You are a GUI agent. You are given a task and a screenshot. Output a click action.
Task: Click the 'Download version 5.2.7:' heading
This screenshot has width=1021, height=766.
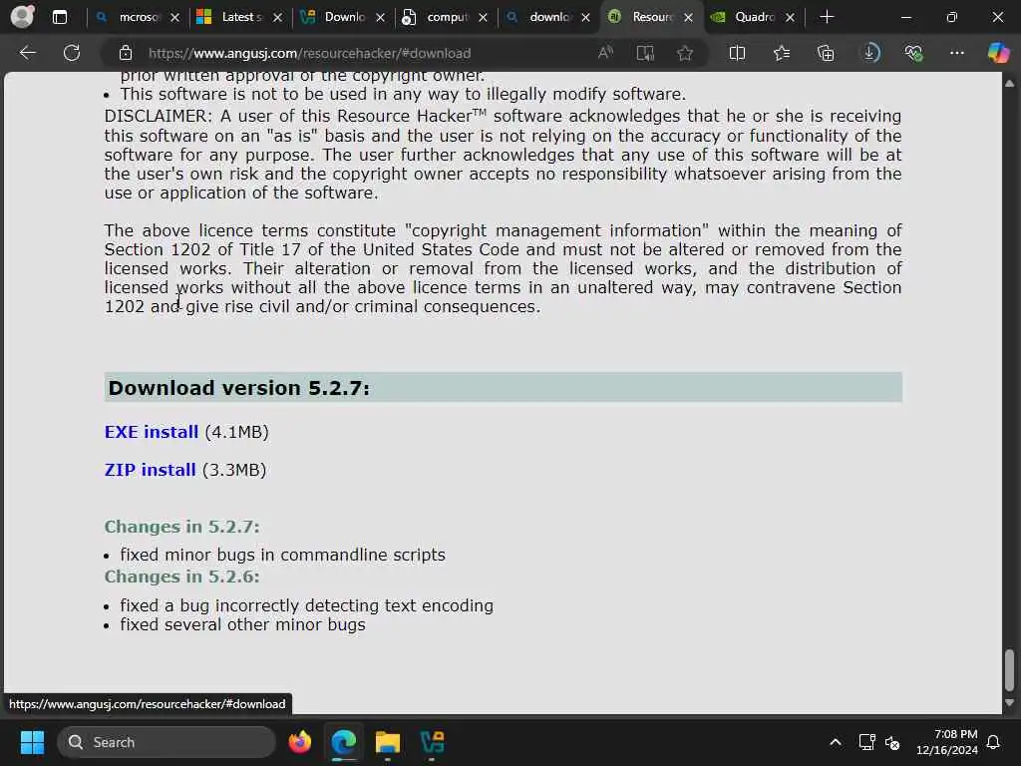pyautogui.click(x=238, y=388)
